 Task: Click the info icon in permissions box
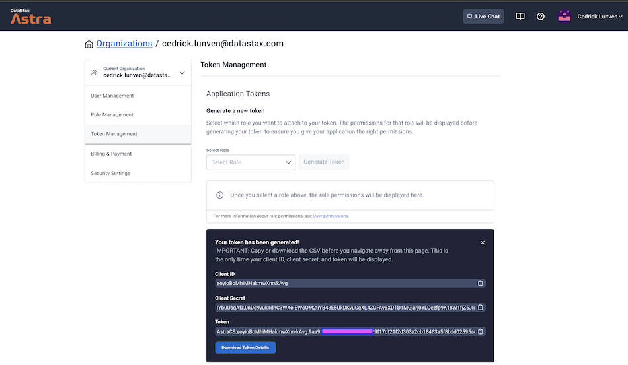pyautogui.click(x=220, y=195)
